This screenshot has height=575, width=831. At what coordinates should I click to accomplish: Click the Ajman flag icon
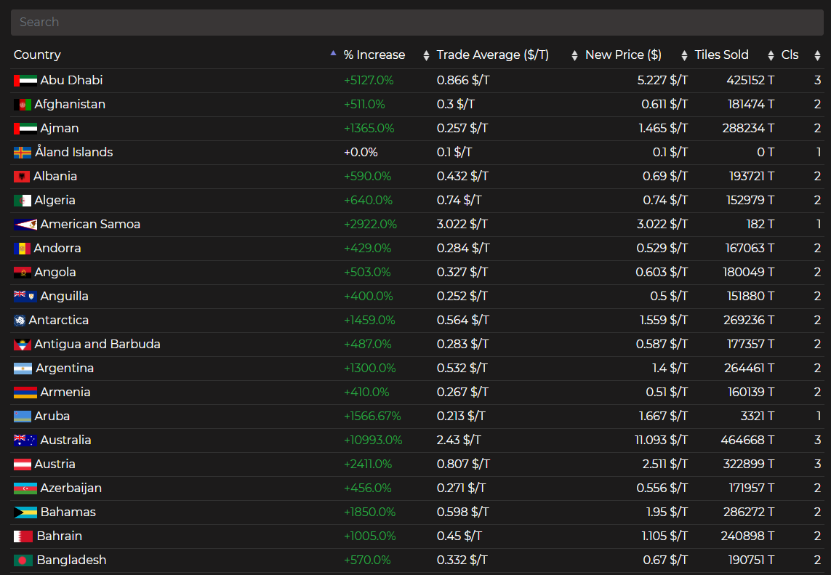click(25, 128)
